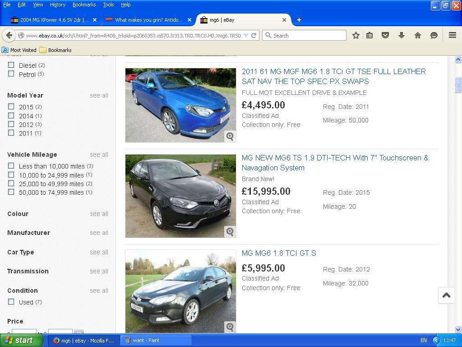Switch to 'What makes you grin?' tab
Screen dimensions: 462x347
click(149, 20)
